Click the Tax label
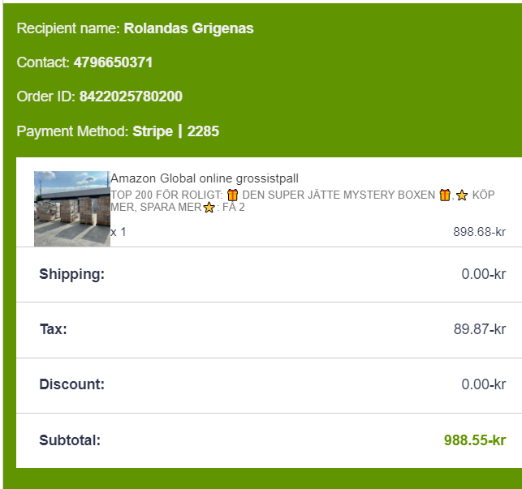Viewport: 522px width, 489px height. click(x=54, y=329)
